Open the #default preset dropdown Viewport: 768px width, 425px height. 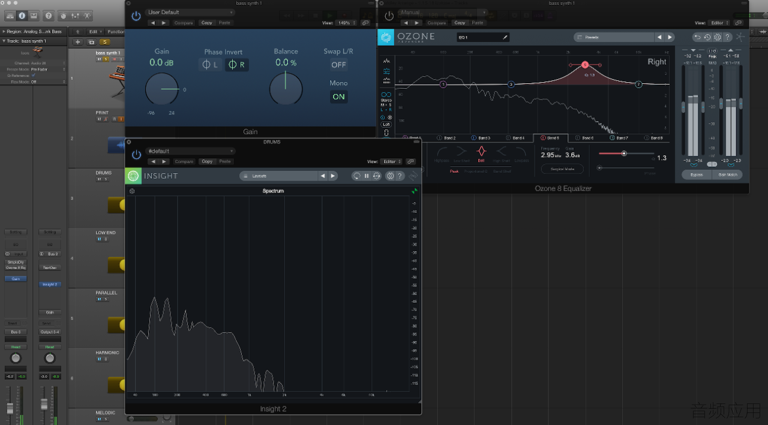[x=190, y=151]
